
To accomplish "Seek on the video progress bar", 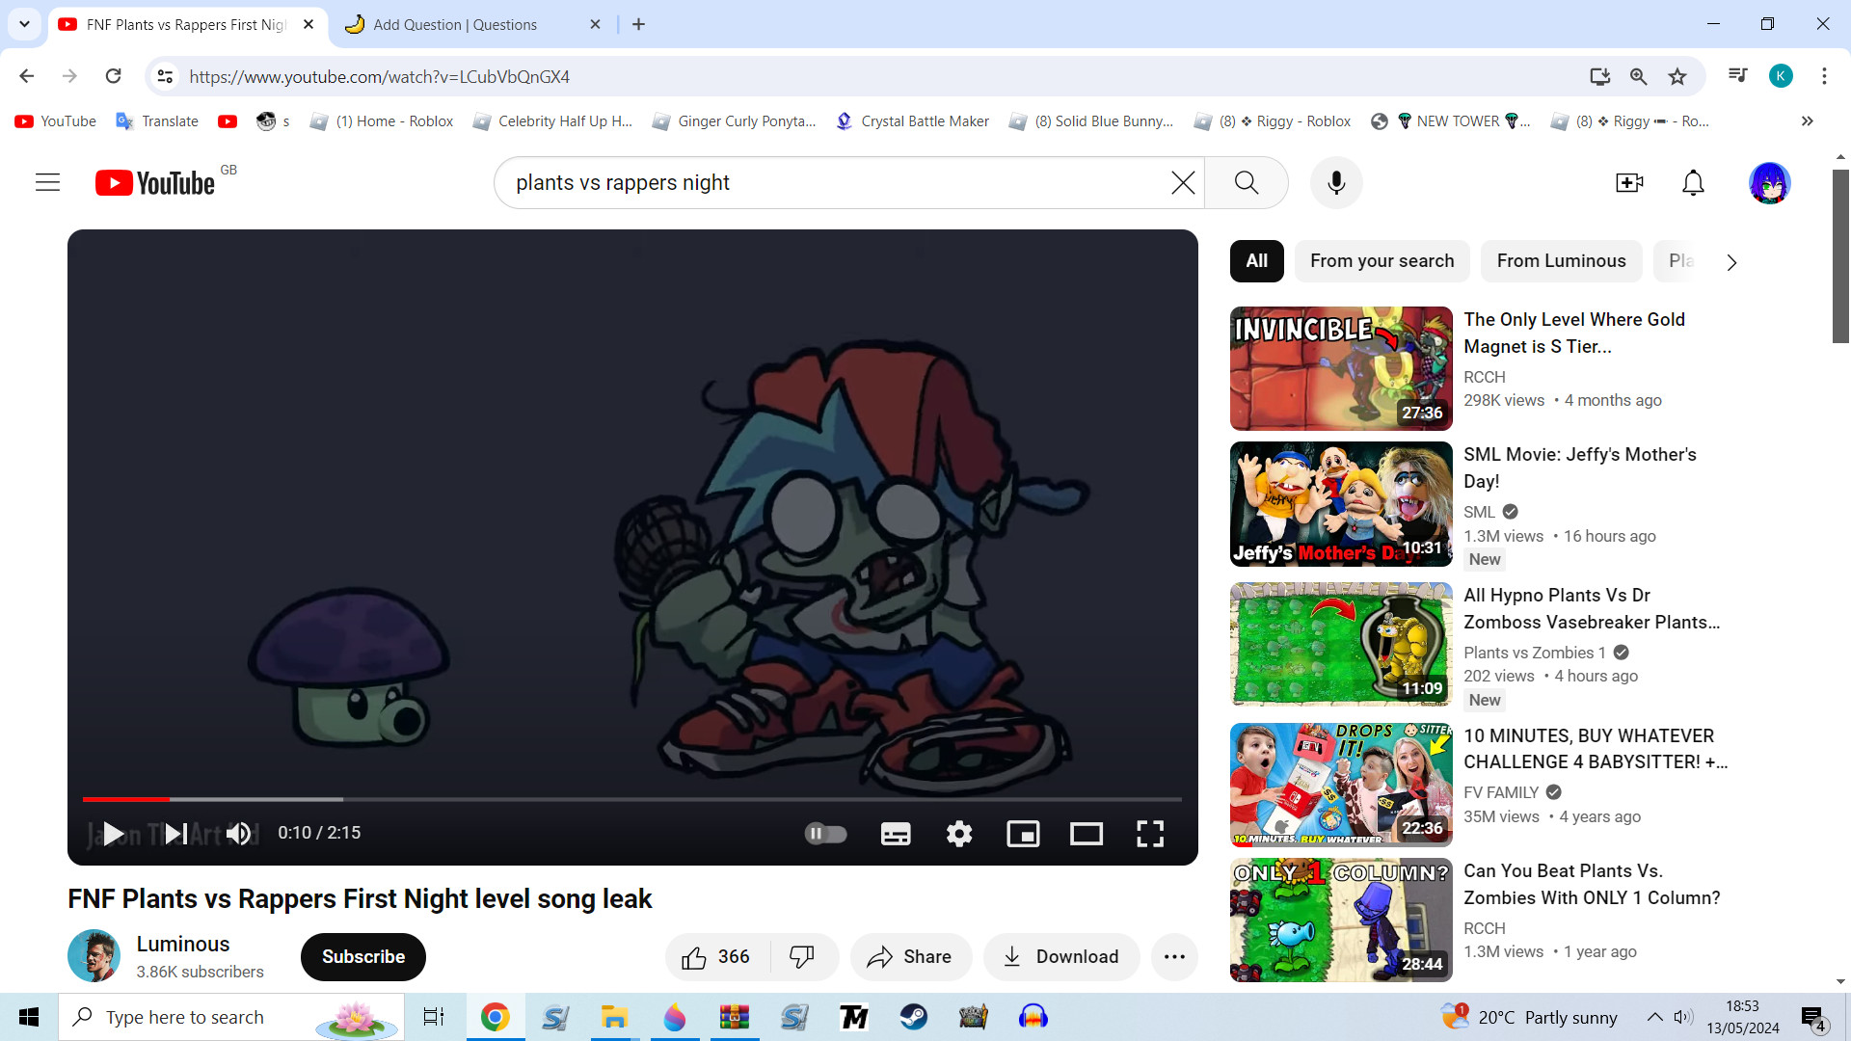I will tap(632, 799).
